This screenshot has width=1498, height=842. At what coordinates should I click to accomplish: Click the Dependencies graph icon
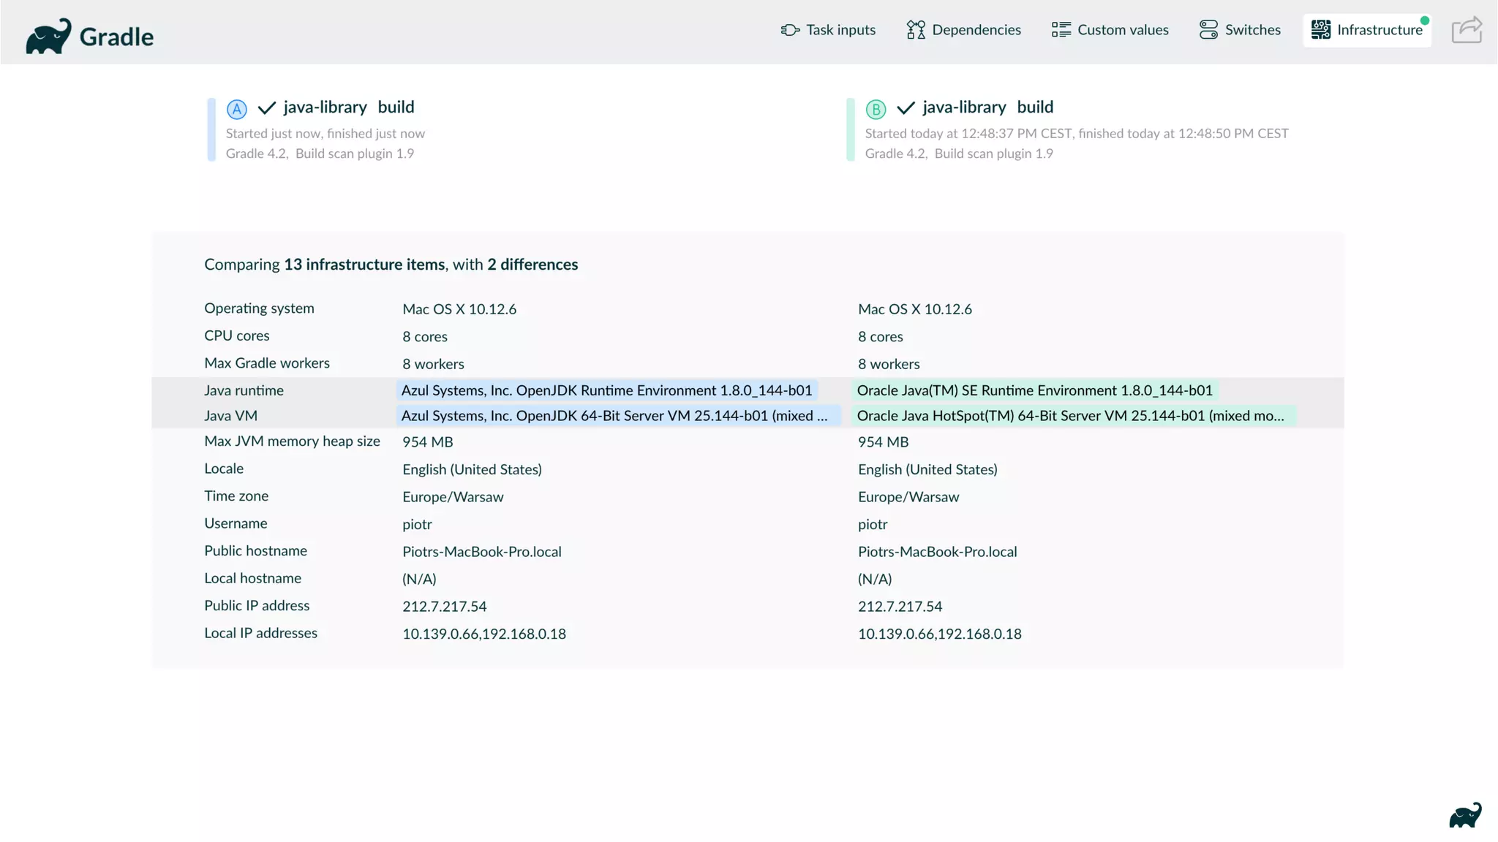(x=916, y=30)
